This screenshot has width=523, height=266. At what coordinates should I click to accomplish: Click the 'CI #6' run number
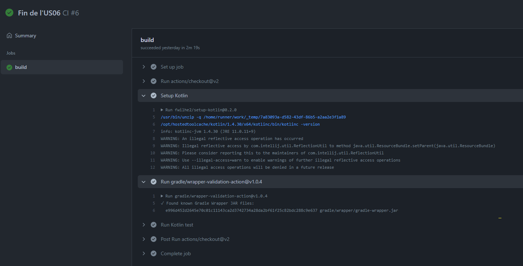71,13
